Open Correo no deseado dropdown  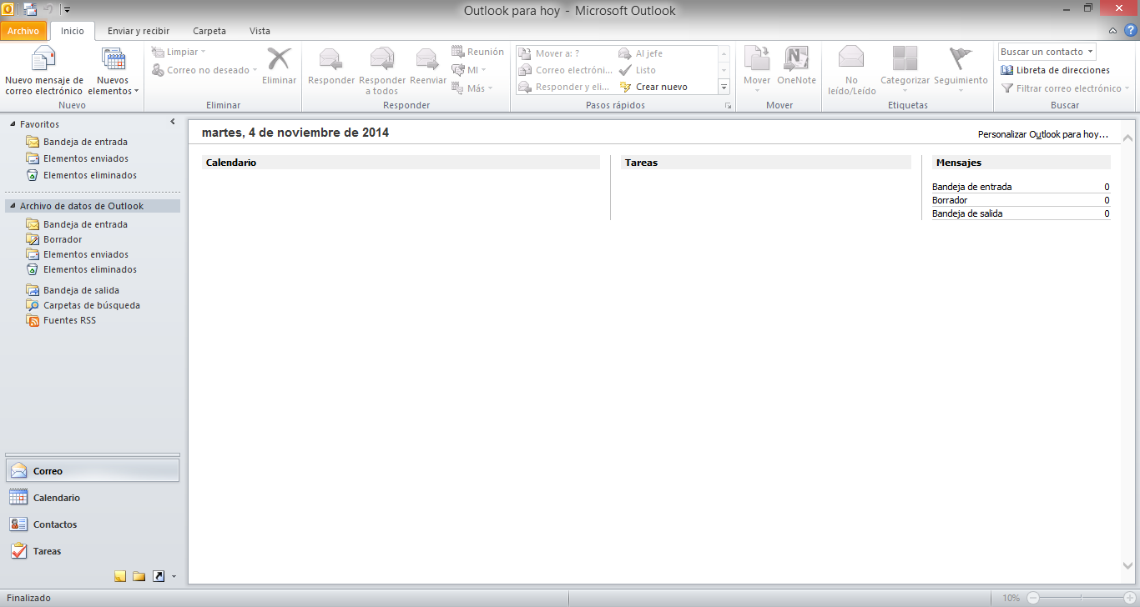[204, 70]
